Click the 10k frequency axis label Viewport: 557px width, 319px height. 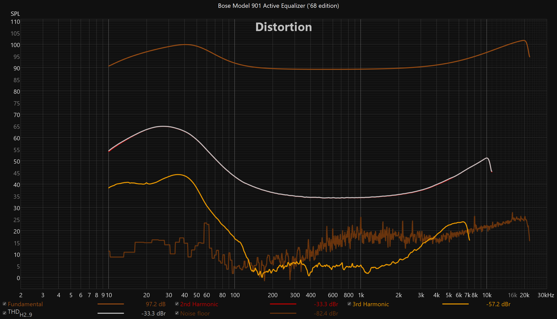click(487, 295)
